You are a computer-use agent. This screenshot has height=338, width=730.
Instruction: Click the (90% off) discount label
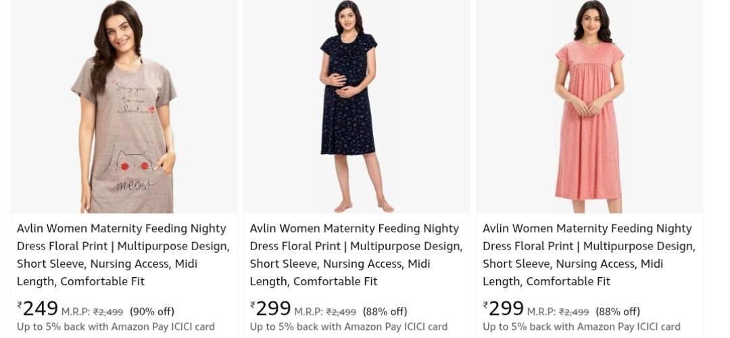tap(152, 312)
